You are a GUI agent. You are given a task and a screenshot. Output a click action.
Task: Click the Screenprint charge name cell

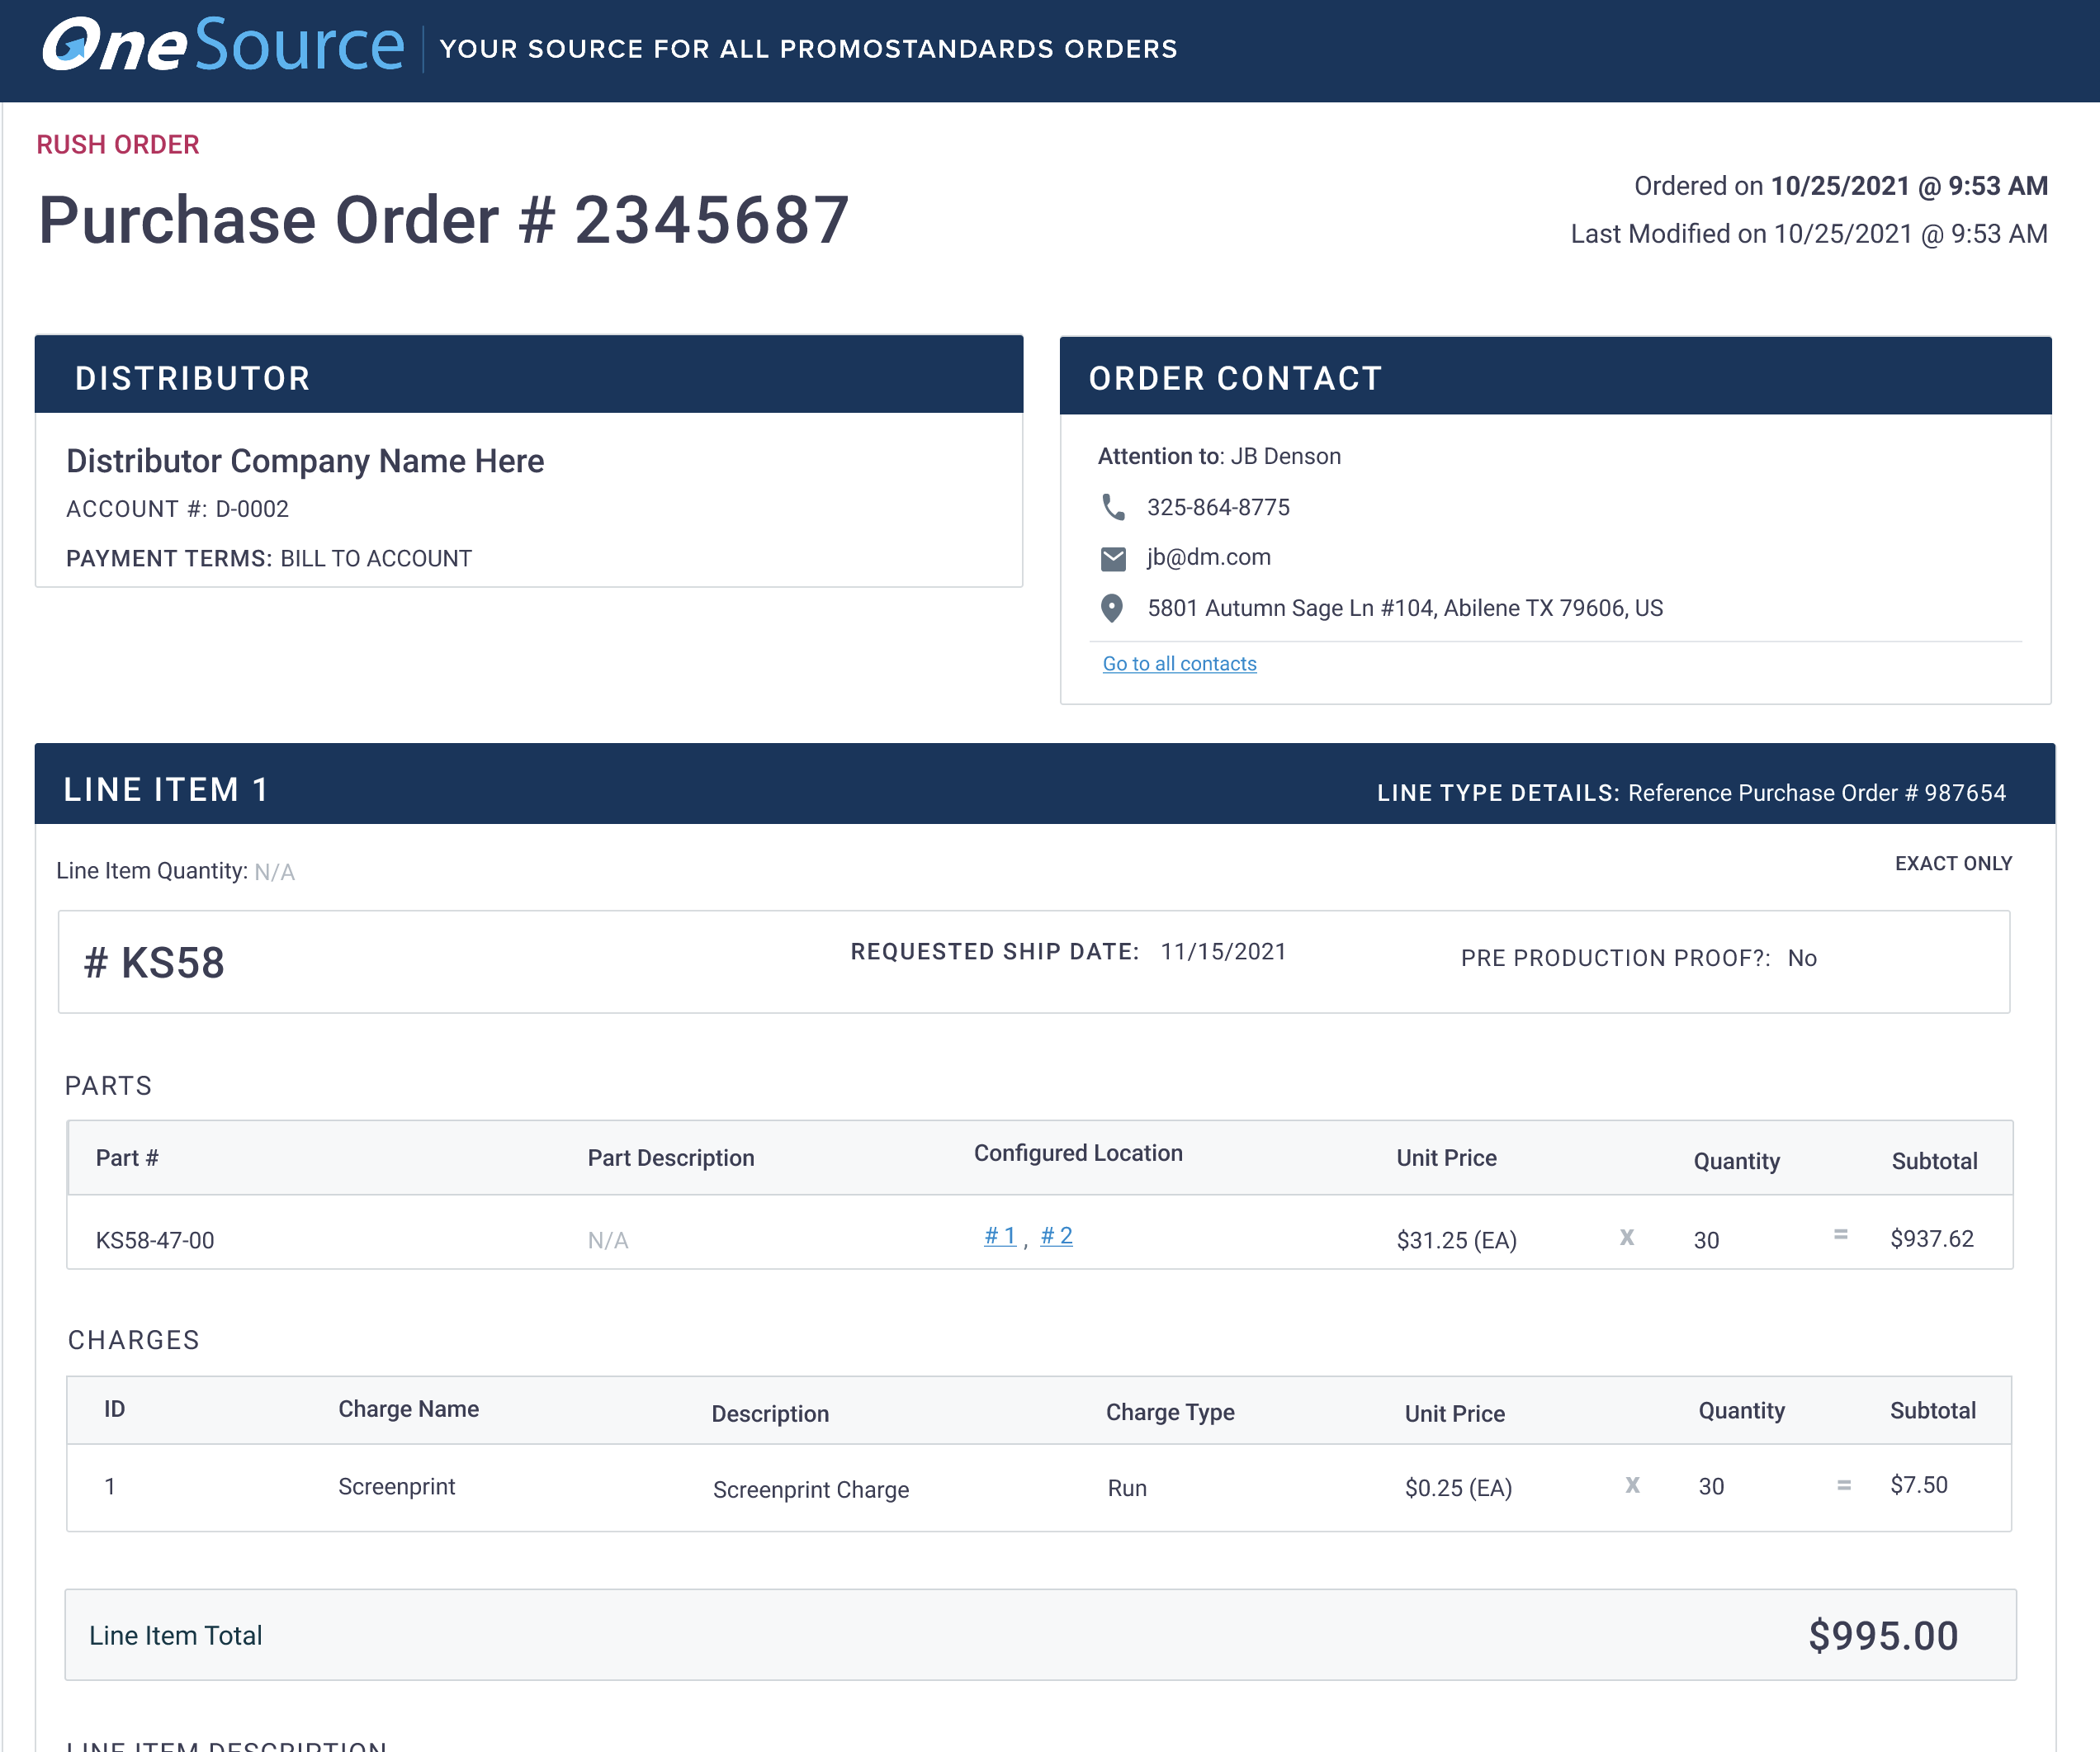pyautogui.click(x=396, y=1487)
